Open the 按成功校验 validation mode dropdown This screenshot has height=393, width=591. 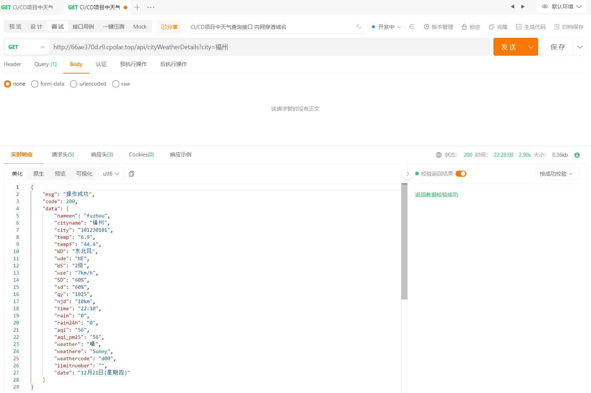[x=556, y=174]
